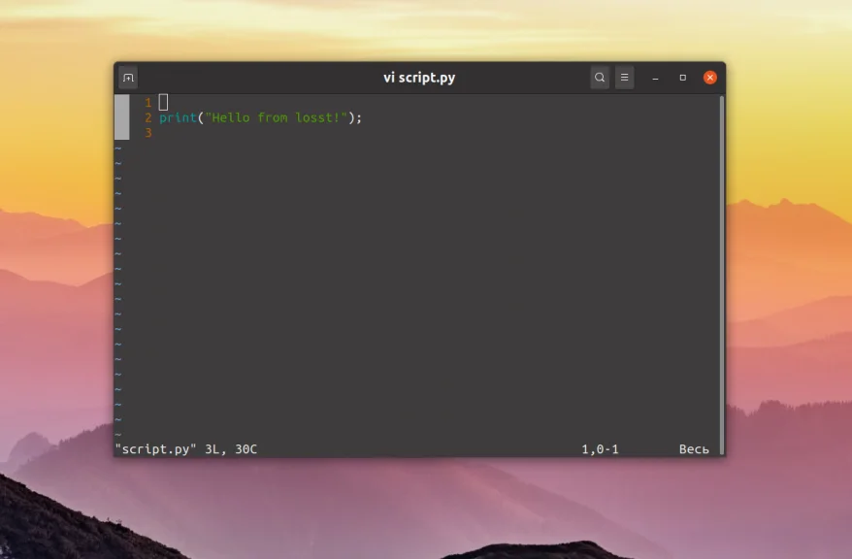Image resolution: width=852 pixels, height=559 pixels.
Task: Click the maximize window control
Action: 683,77
